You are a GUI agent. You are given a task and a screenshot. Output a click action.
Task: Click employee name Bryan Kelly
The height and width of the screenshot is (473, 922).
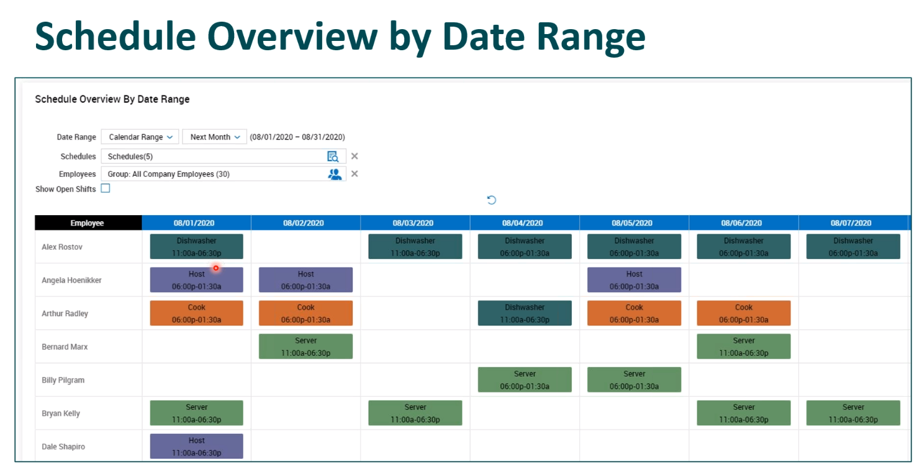pos(61,413)
